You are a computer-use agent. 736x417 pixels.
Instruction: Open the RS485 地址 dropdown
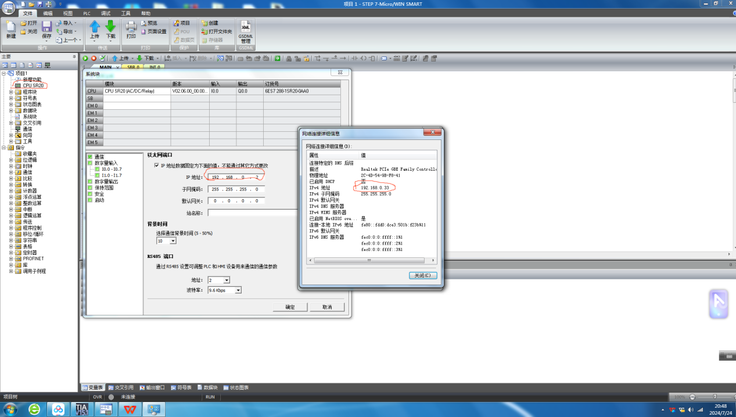point(227,280)
